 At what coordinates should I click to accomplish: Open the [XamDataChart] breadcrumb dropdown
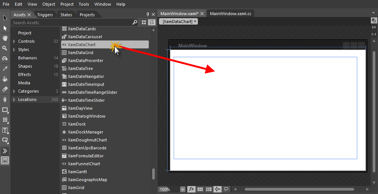click(x=179, y=22)
